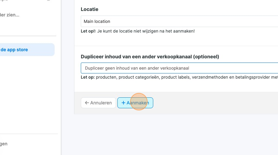This screenshot has height=155, width=278.
Task: Cancel with the Annuleren button
Action: coord(98,103)
